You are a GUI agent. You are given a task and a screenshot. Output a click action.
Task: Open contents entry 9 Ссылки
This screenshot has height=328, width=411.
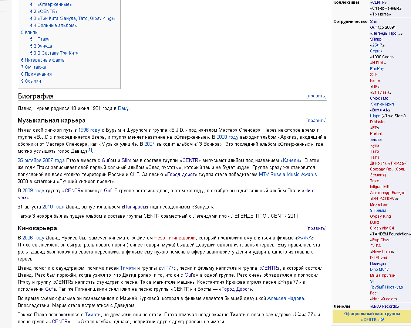pyautogui.click(x=31, y=81)
